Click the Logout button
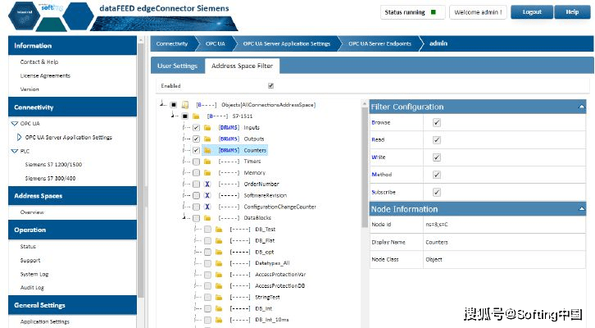 [x=532, y=12]
